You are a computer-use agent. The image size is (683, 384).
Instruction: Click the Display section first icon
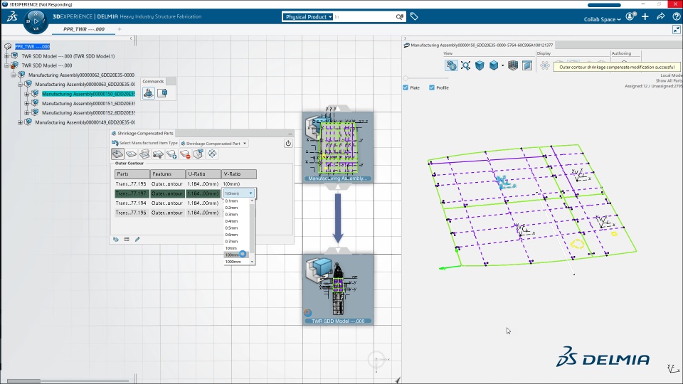(x=544, y=65)
